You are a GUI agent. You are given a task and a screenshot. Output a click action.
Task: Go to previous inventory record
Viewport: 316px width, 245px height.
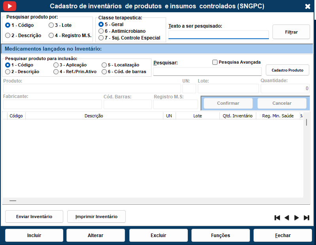287,218
